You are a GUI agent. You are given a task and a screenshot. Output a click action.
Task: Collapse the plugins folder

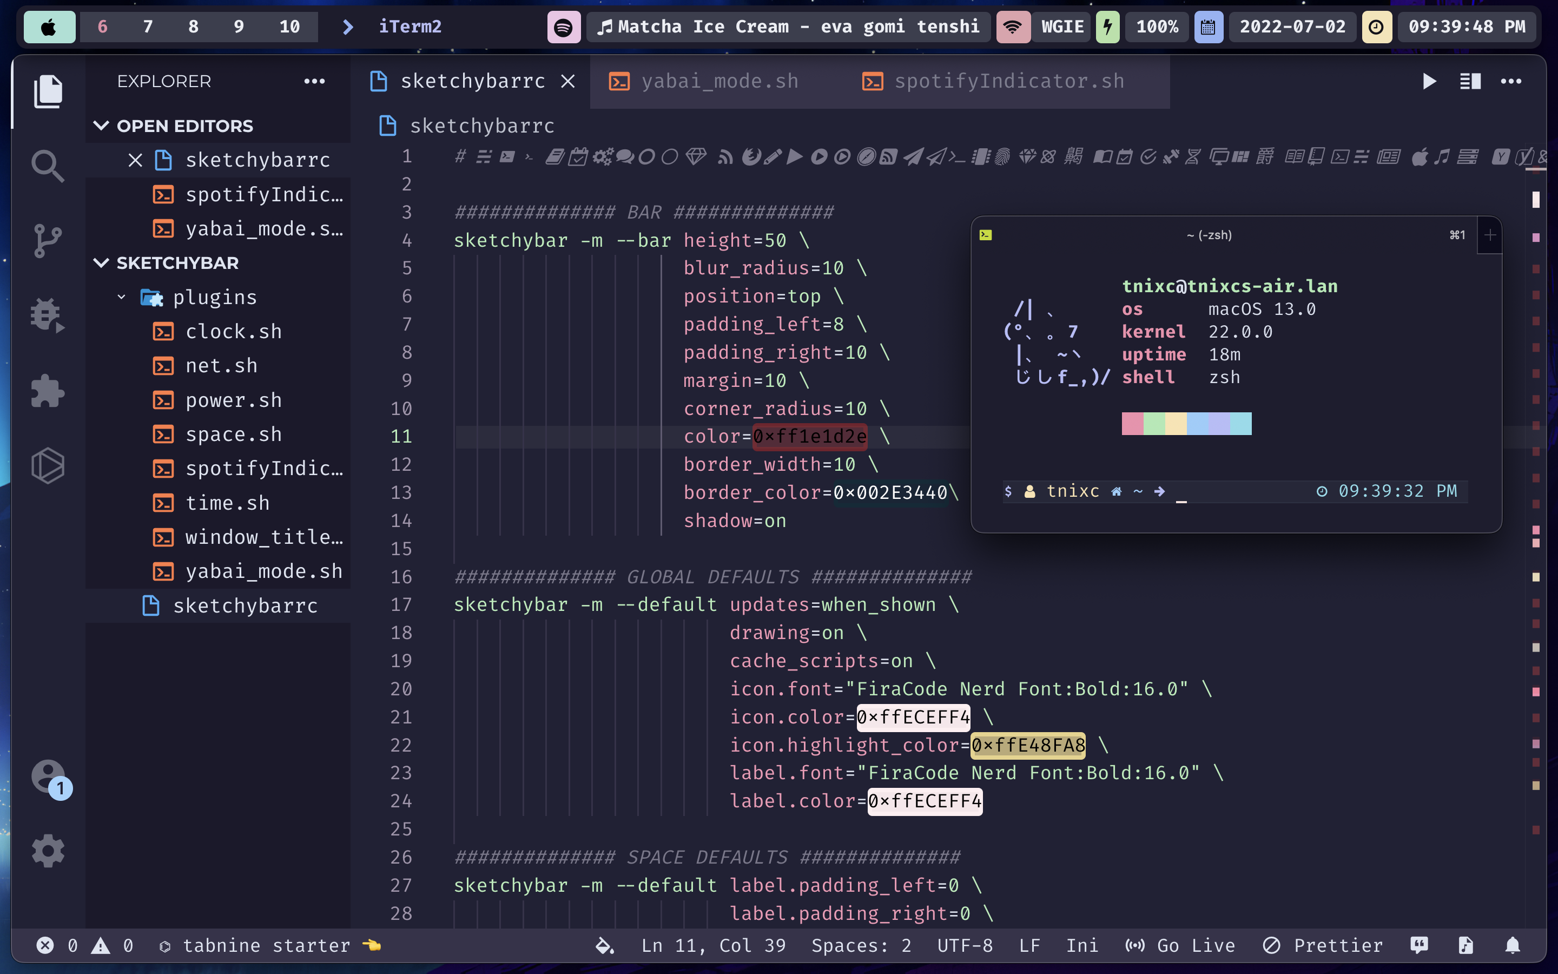click(x=122, y=297)
